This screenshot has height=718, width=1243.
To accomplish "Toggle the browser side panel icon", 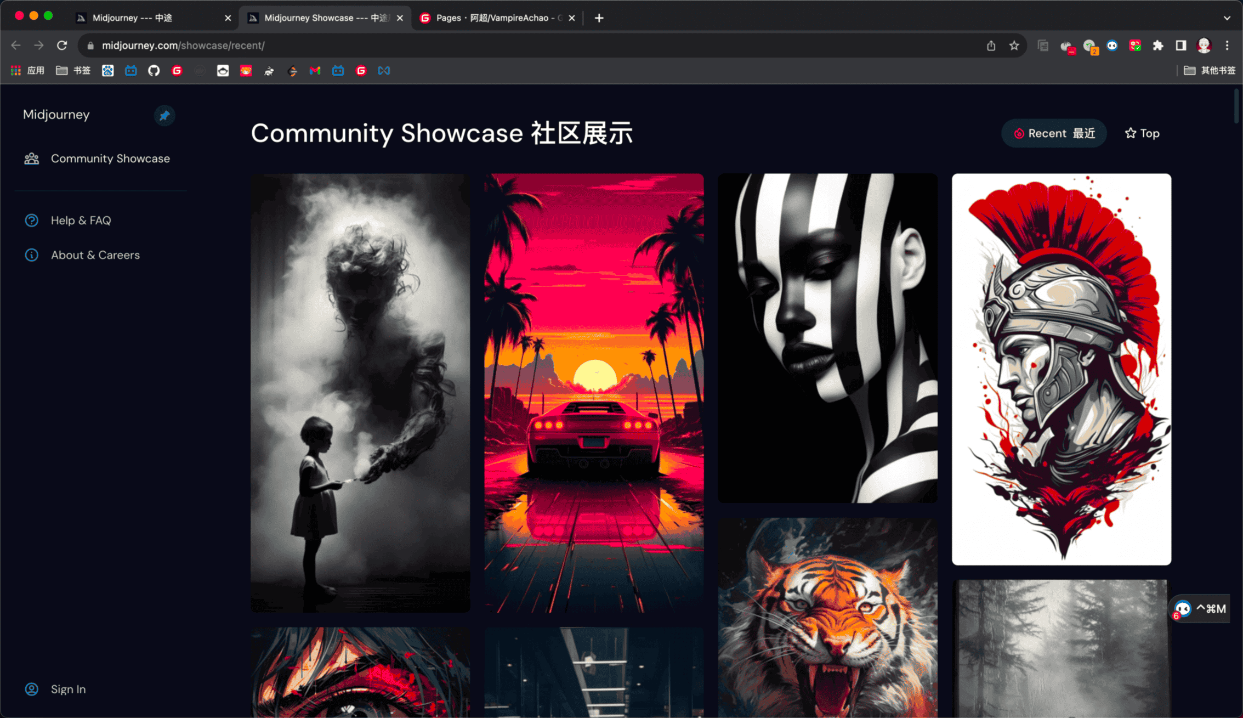I will click(1180, 46).
